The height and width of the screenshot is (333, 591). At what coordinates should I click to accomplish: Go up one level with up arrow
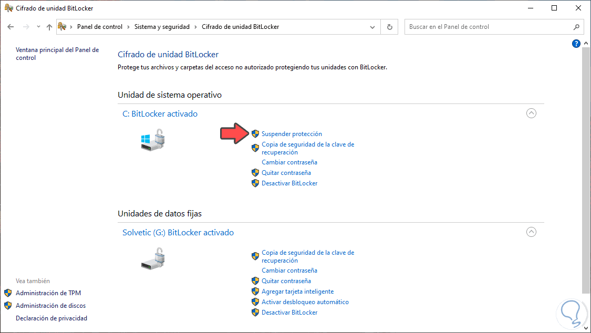tap(49, 27)
